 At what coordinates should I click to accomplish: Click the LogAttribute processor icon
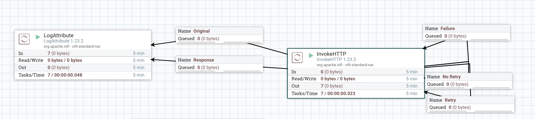[24, 39]
